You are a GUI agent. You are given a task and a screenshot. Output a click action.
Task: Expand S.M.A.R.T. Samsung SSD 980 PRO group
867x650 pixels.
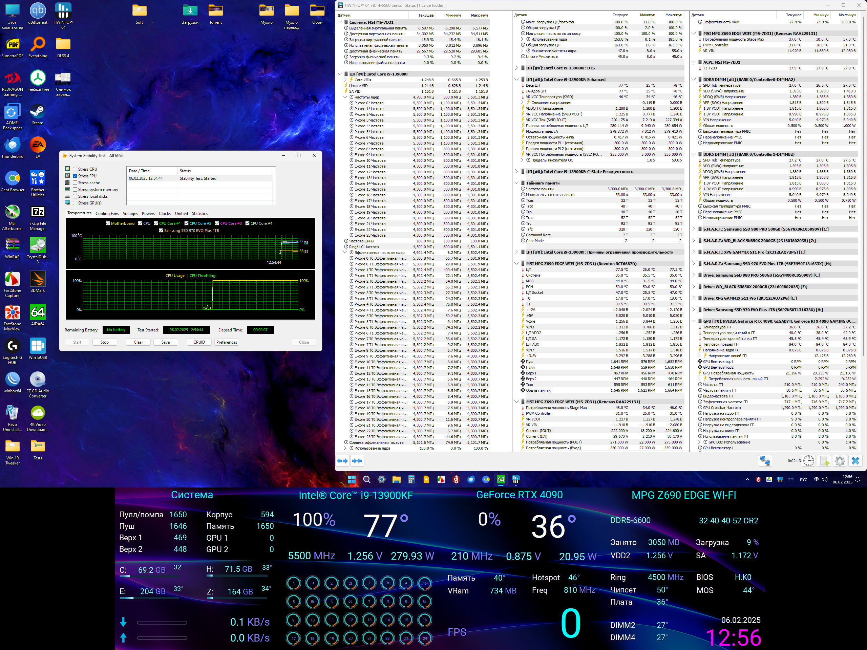(694, 229)
